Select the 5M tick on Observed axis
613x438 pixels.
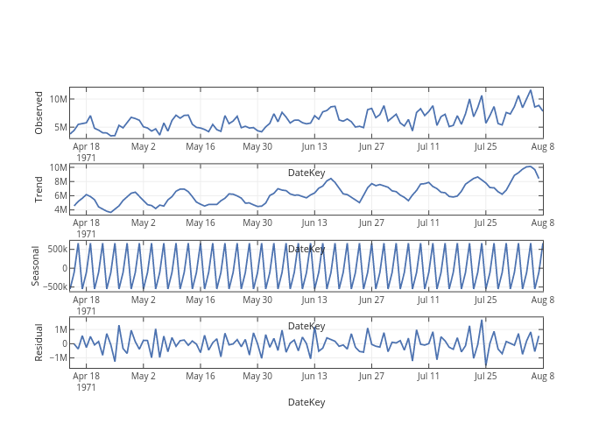tap(57, 127)
